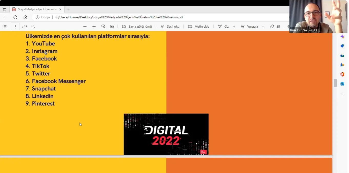The image size is (349, 173).
Task: Start Sesli oku read aloud
Action: [170, 26]
